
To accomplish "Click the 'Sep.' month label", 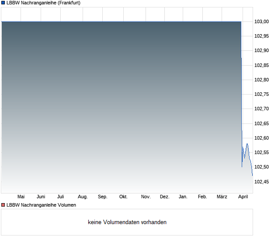I will 103,197.
